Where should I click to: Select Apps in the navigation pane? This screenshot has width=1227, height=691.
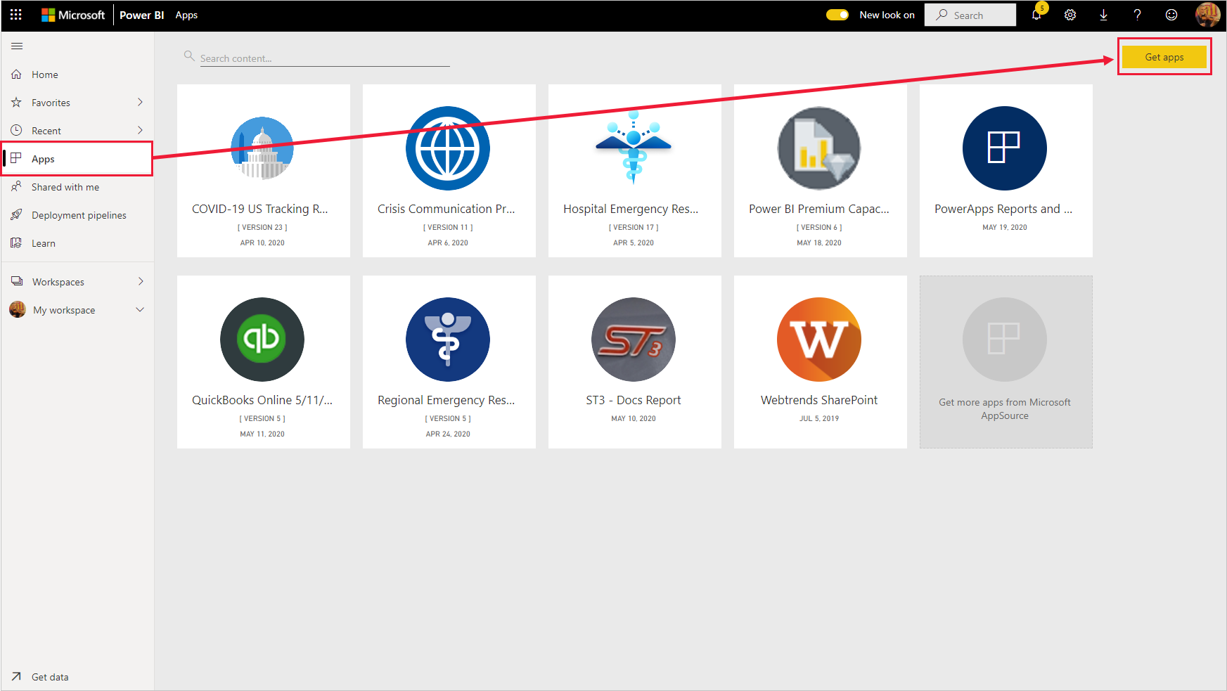pos(77,159)
